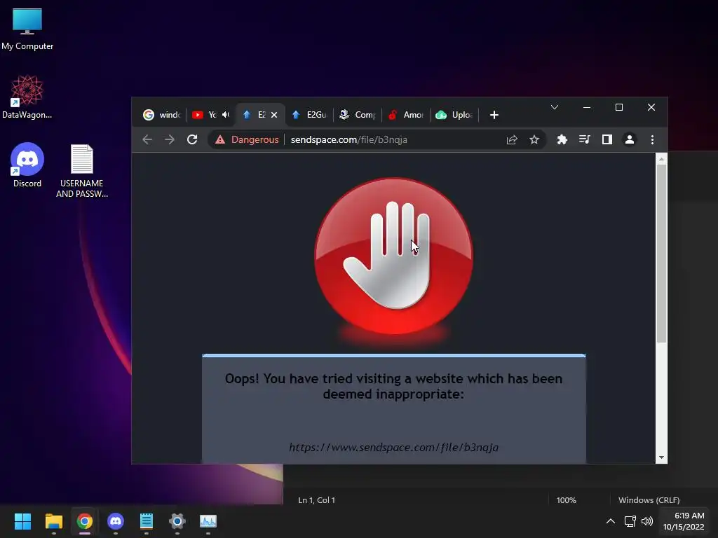Minimize the Chrome window
Viewport: 718px width, 538px height.
click(x=587, y=107)
